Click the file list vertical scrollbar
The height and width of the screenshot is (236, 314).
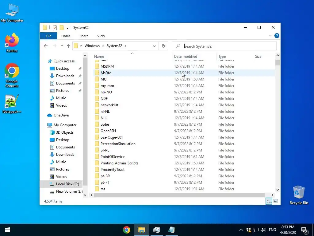tap(278, 63)
